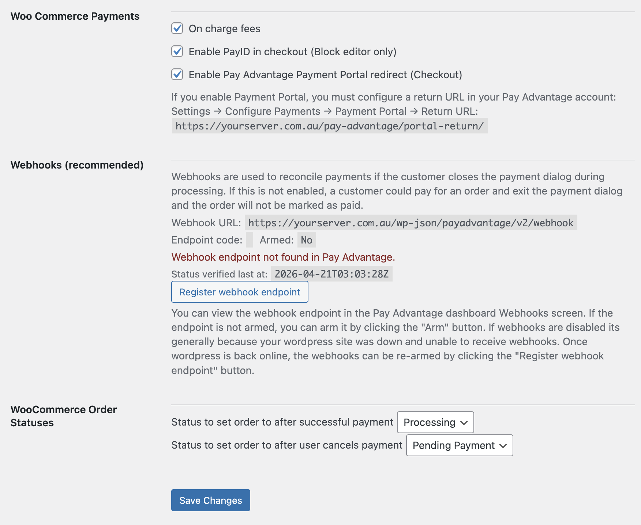Open the successful payment status dropdown

coord(435,422)
